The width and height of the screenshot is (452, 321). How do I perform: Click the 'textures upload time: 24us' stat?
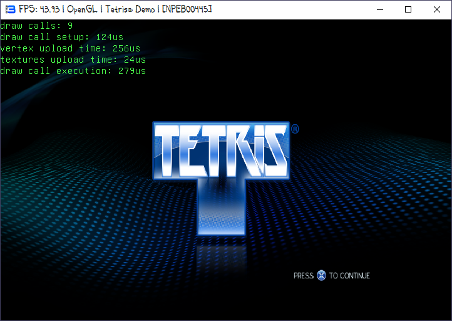pyautogui.click(x=73, y=60)
